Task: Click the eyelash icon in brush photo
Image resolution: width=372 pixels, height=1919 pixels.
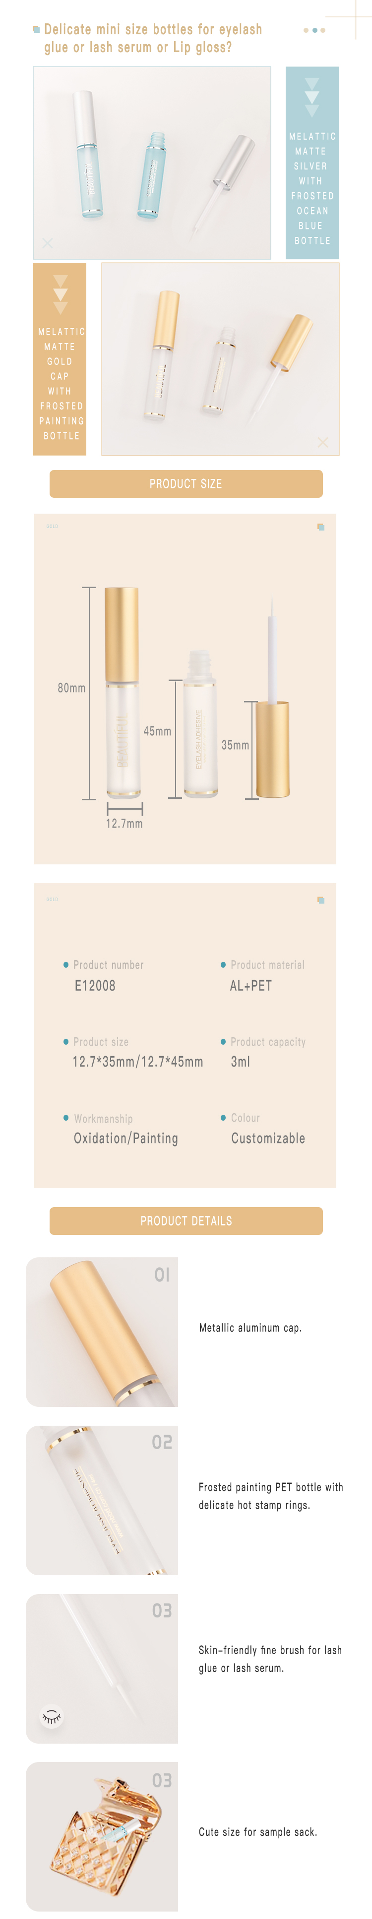Action: click(x=52, y=1717)
